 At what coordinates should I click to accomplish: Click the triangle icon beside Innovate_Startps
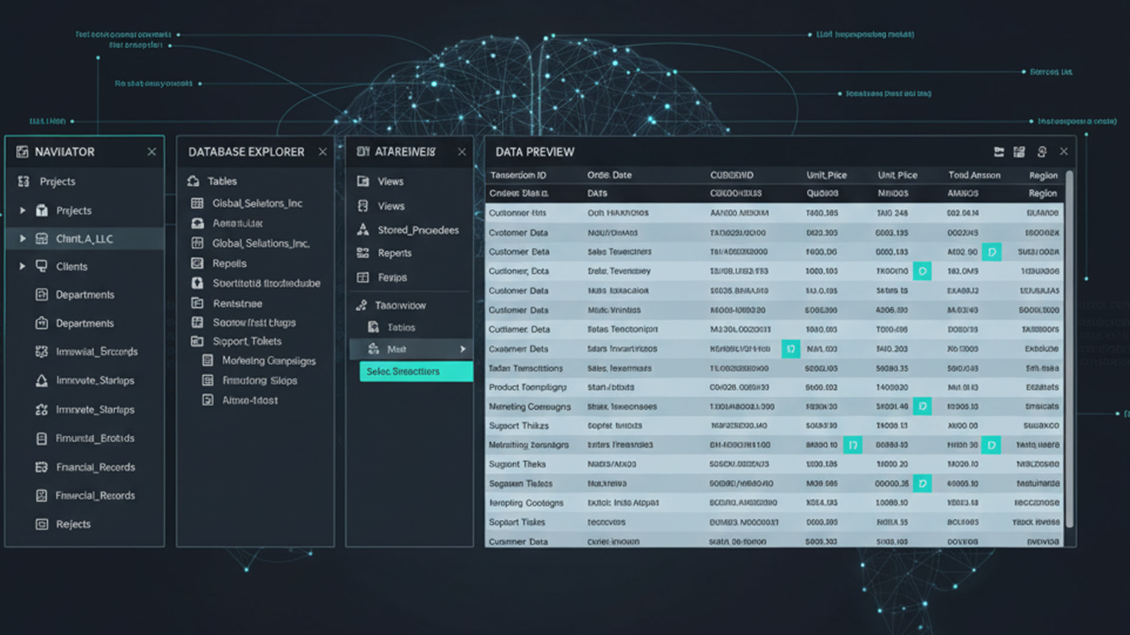(42, 380)
